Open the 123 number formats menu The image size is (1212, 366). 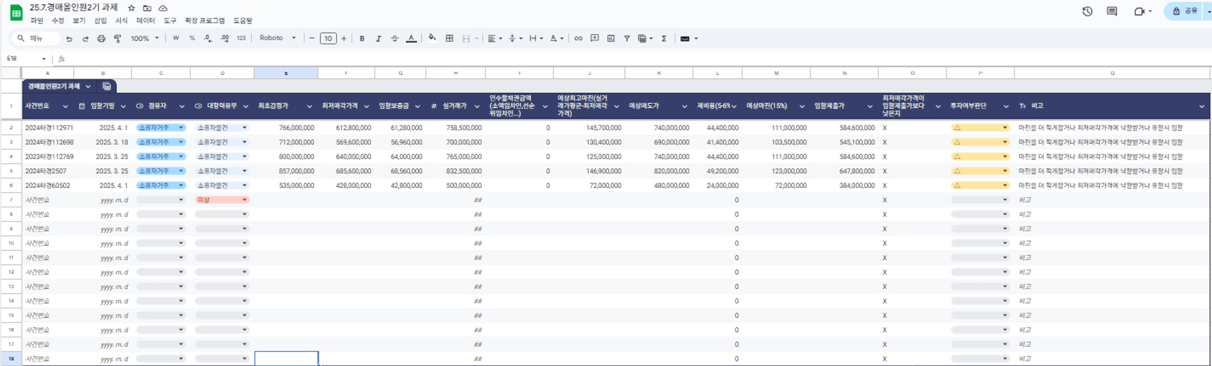[241, 38]
